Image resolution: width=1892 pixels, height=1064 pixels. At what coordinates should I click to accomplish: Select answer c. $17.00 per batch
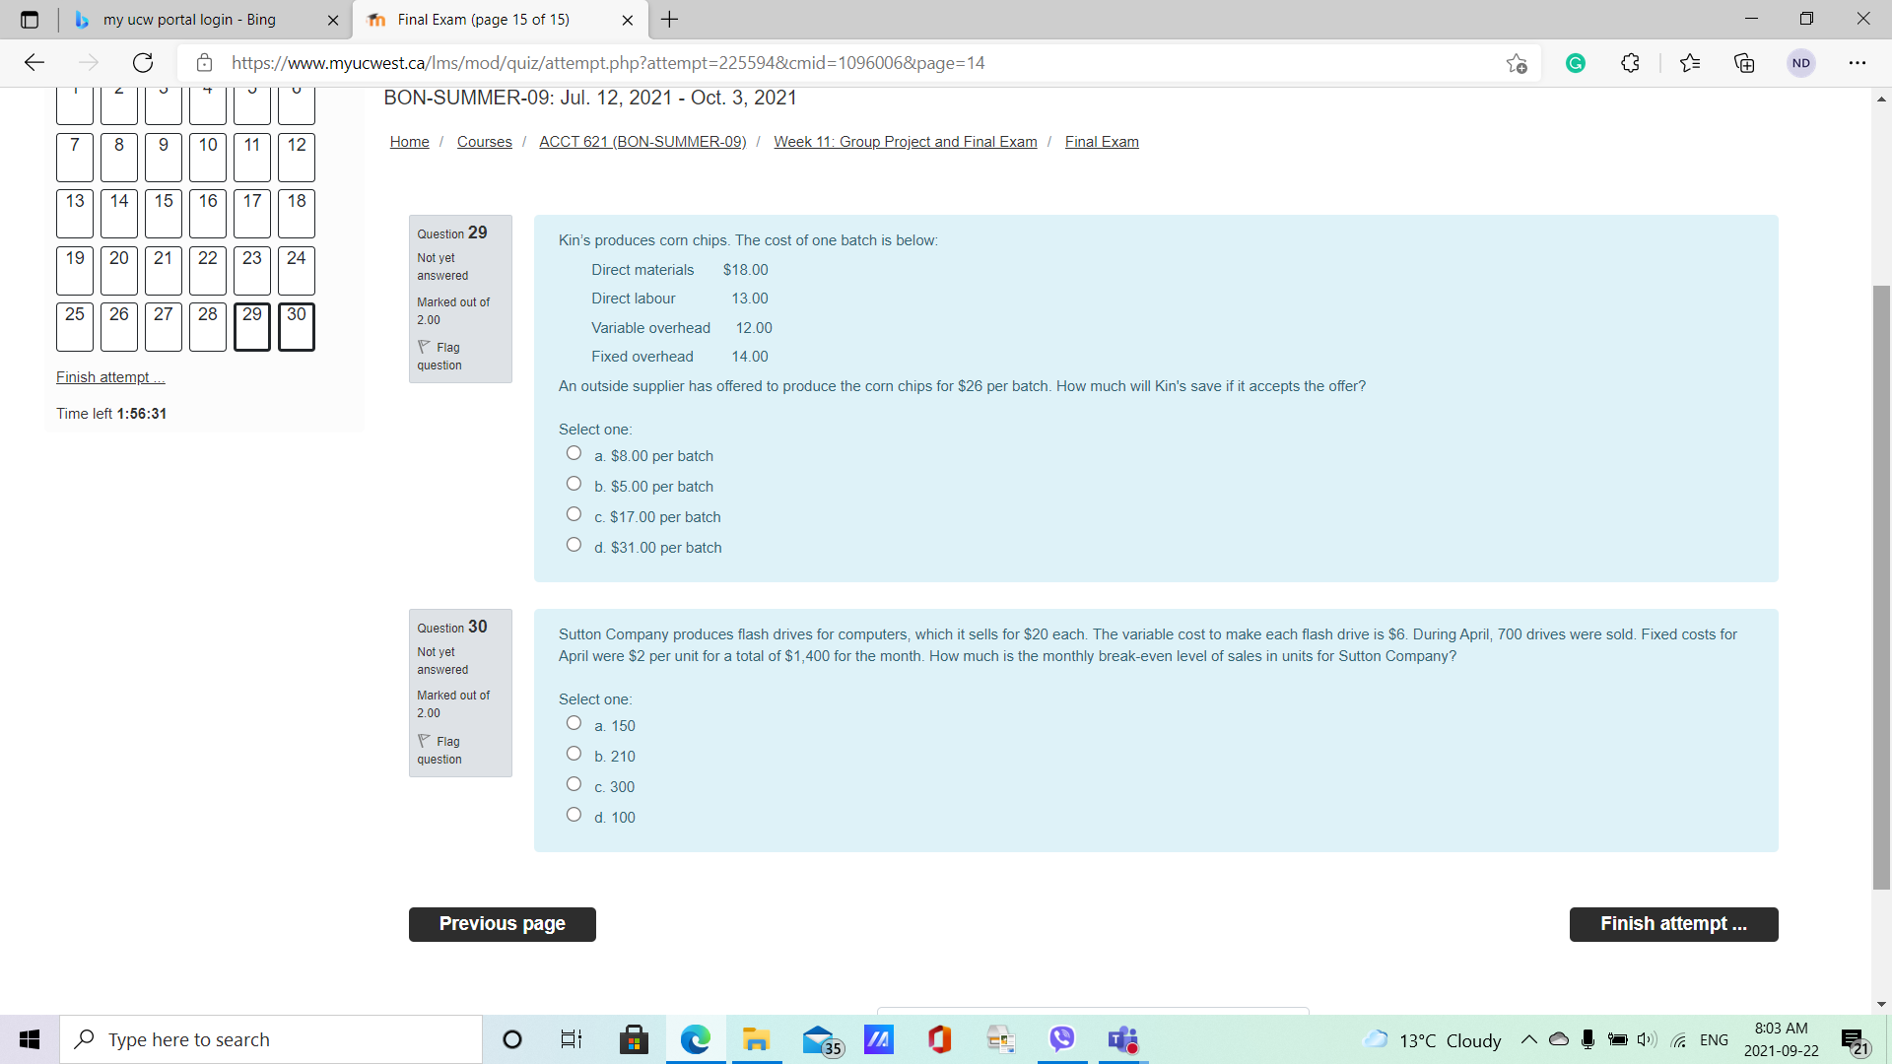point(574,514)
